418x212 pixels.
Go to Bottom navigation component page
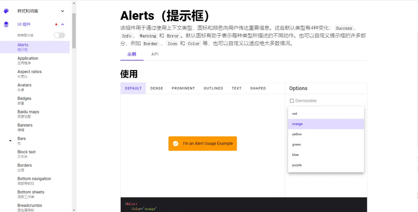(x=35, y=181)
